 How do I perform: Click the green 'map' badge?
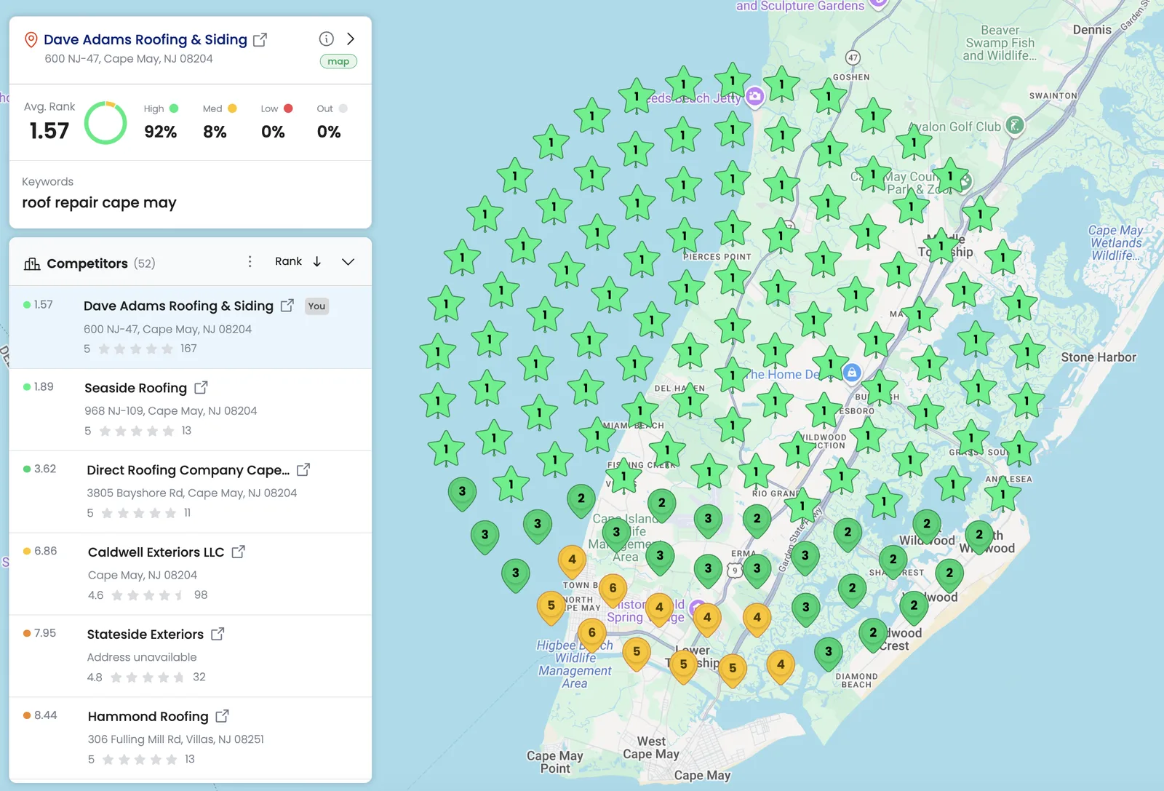coord(338,61)
